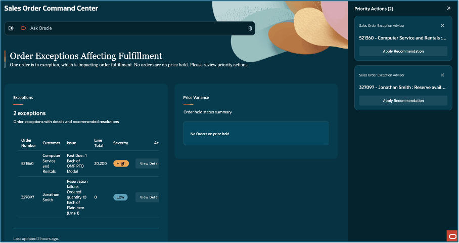The width and height of the screenshot is (459, 243).
Task: Click the attachment paperclip icon
Action: 250,28
